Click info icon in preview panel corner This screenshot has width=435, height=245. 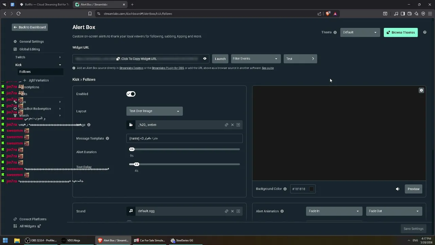(421, 90)
